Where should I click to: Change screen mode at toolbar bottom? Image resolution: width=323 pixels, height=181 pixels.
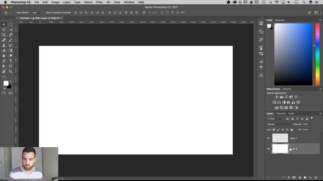point(10,93)
